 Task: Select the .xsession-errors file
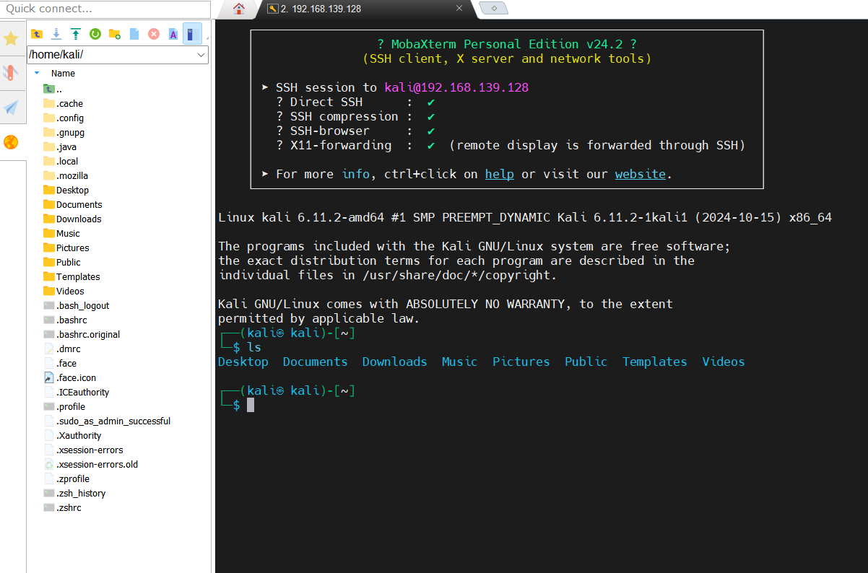click(83, 450)
